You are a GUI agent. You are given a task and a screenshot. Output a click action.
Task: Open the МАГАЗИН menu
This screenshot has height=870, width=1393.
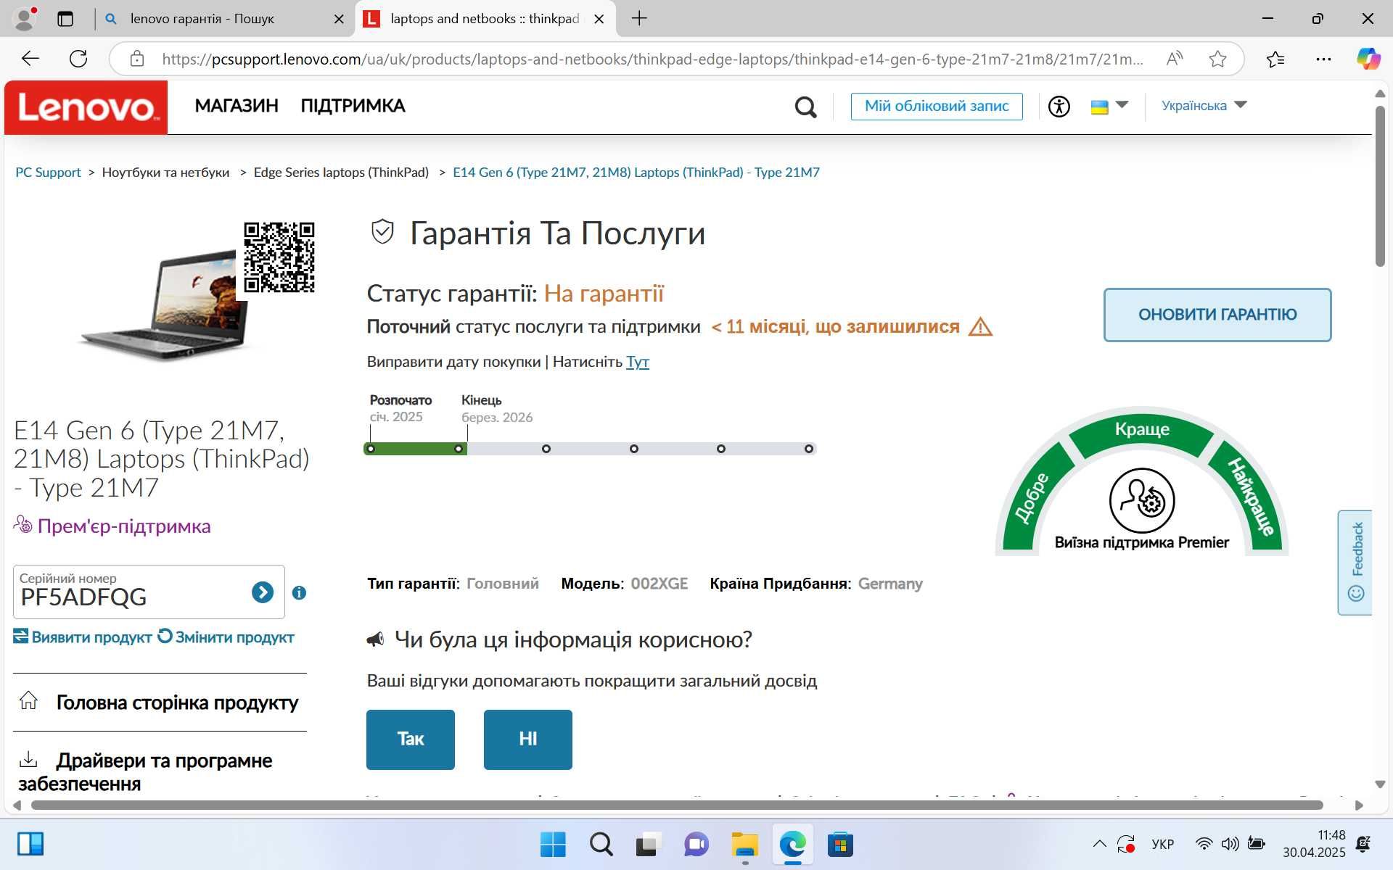pyautogui.click(x=237, y=106)
